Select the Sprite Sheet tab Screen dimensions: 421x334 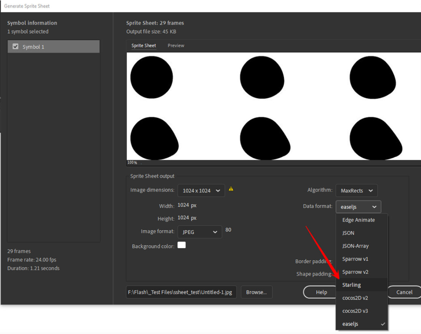144,46
